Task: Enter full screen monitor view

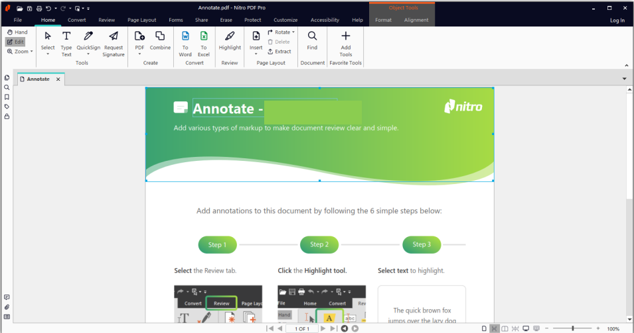Action: (x=526, y=328)
